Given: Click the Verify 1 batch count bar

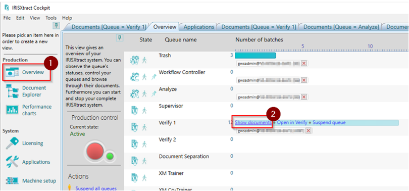Looking at the screenshot, I should pyautogui.click(x=317, y=123).
